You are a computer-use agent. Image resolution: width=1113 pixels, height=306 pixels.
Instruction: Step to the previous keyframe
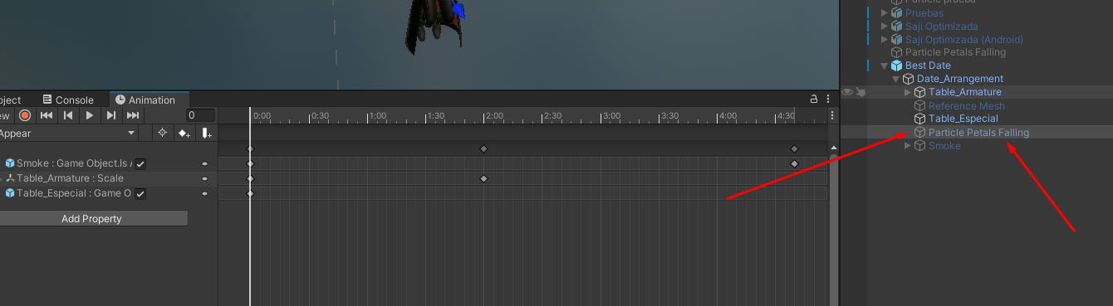click(68, 115)
